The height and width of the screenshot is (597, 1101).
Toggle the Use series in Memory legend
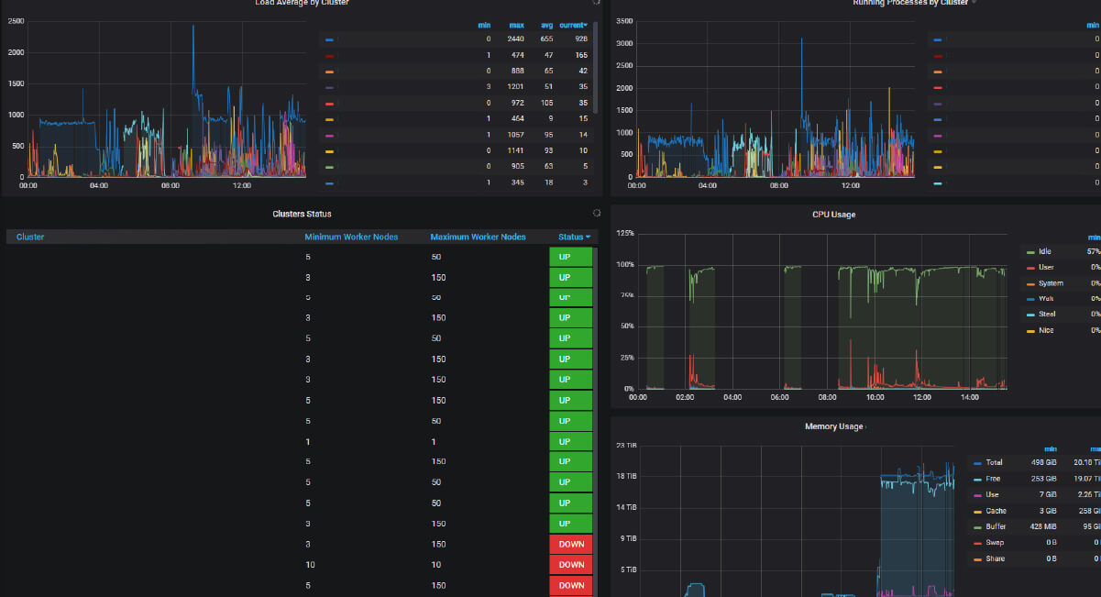coord(993,495)
